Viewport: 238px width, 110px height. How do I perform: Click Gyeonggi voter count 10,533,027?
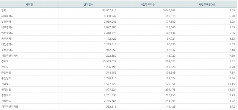(109, 61)
